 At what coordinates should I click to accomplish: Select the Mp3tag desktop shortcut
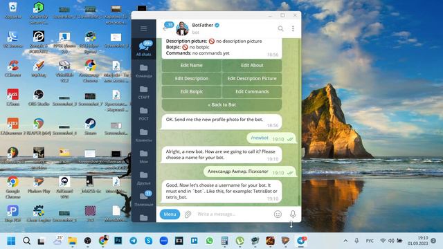pos(39,68)
